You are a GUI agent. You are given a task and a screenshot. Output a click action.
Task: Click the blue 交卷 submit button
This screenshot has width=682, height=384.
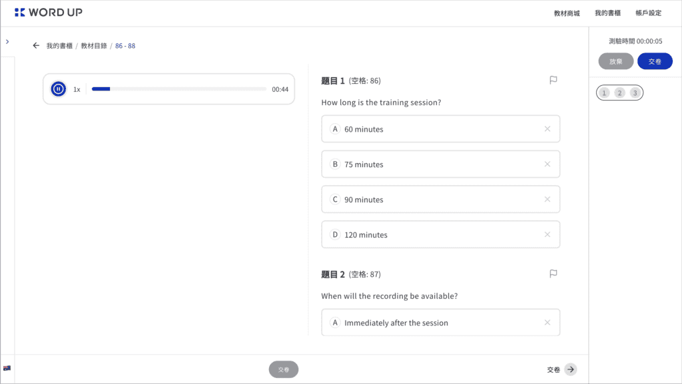[x=655, y=61]
